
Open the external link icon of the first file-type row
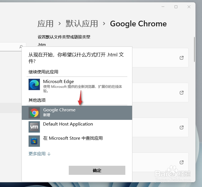point(182,58)
